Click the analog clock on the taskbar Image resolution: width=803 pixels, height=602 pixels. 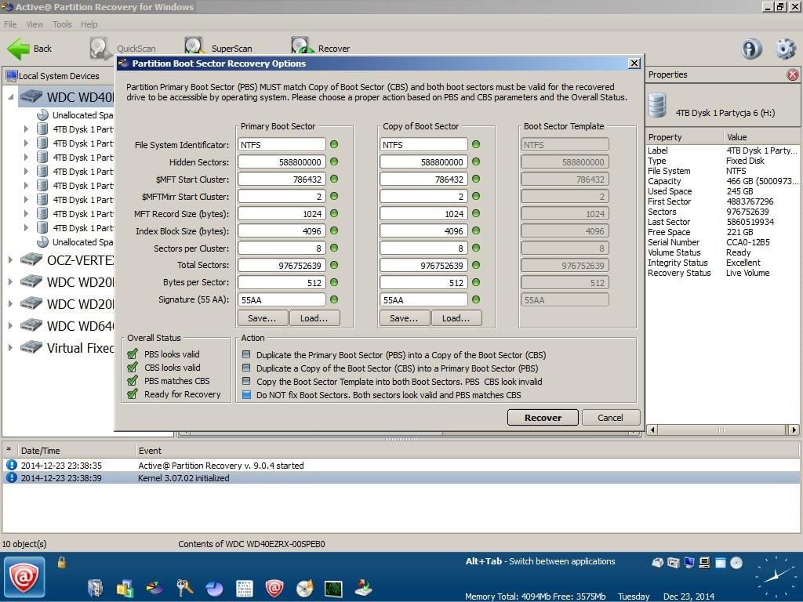pos(776,576)
